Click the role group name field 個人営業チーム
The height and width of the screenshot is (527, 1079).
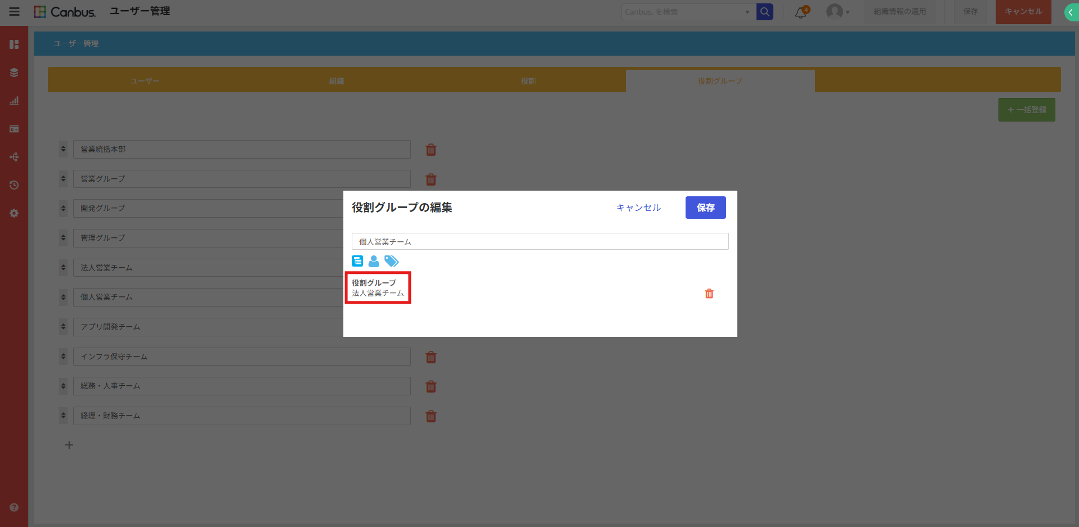coord(539,241)
